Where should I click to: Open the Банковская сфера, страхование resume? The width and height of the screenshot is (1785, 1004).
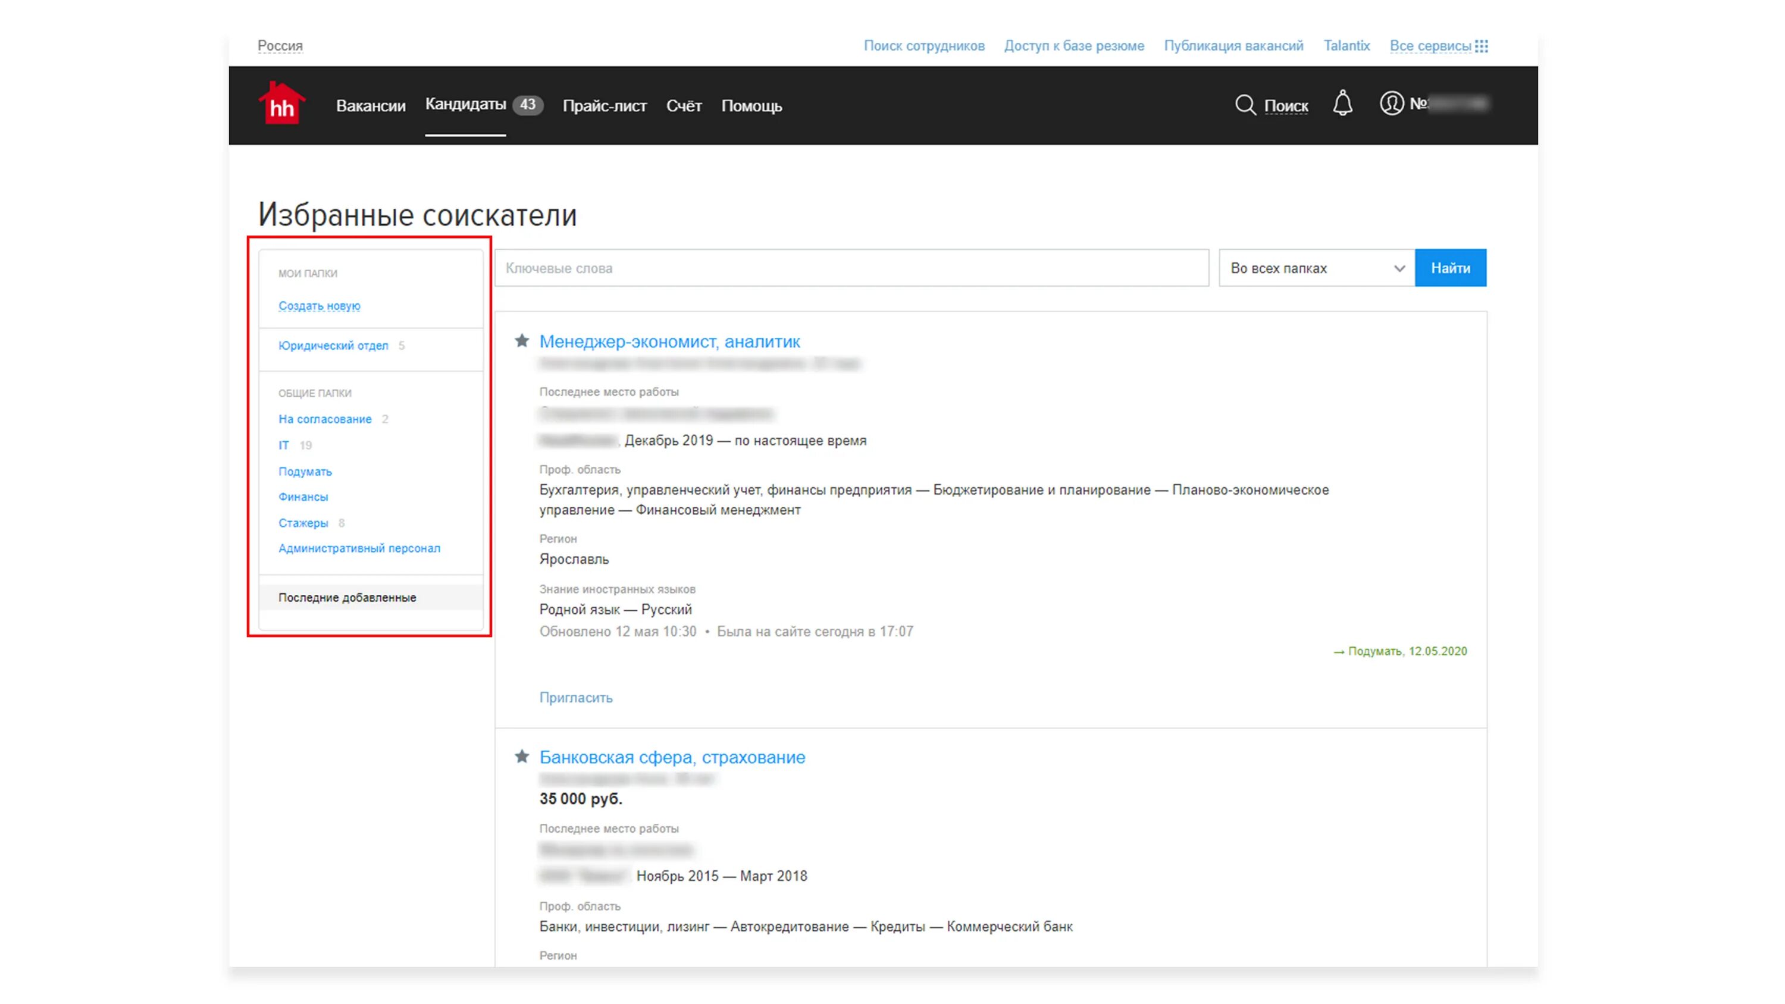(672, 757)
